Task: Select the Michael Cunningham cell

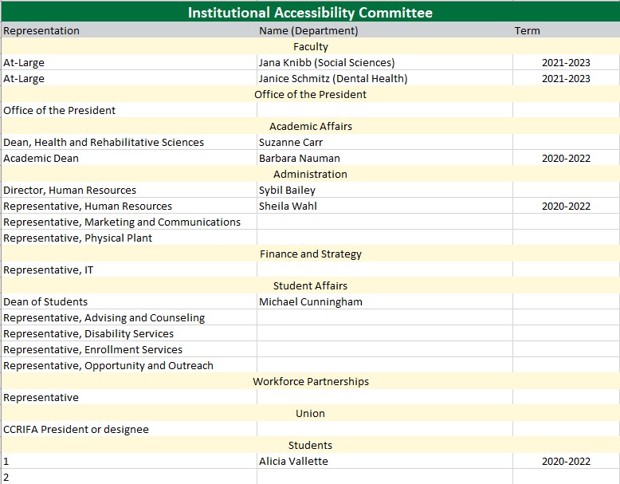Action: tap(311, 301)
